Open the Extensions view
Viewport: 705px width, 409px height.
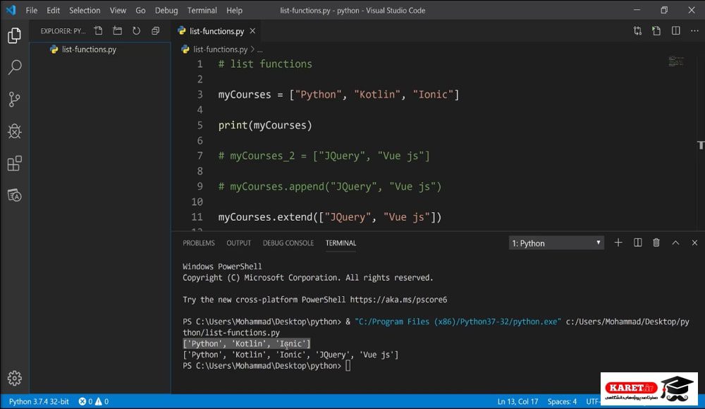click(x=14, y=164)
